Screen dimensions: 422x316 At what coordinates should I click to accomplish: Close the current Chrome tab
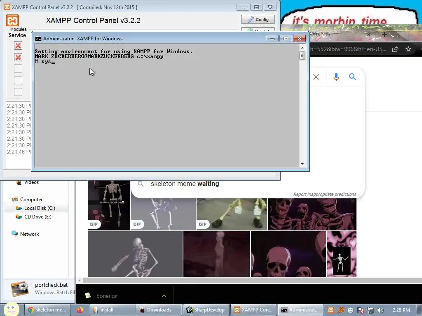tap(369, 35)
